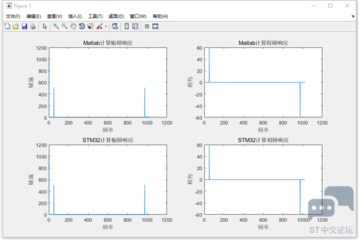The image size is (359, 240).
Task: Open the 桌面(D) menu
Action: 116,16
